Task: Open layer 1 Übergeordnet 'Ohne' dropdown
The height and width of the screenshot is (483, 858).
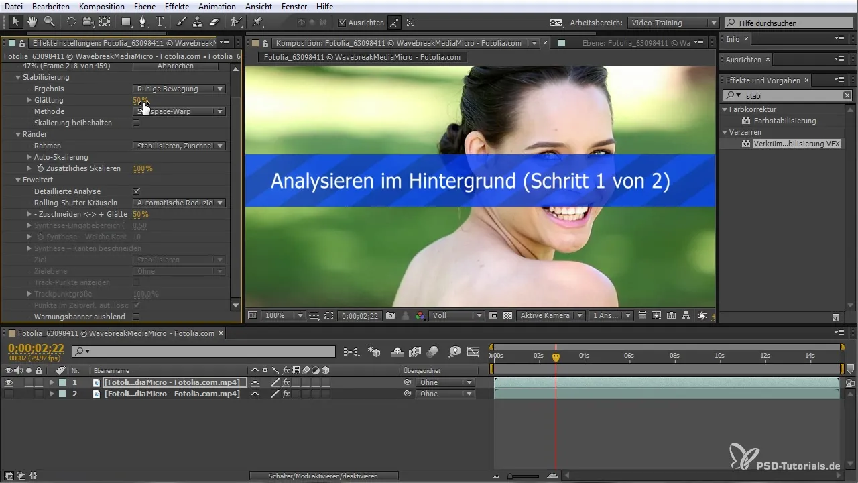Action: coord(445,382)
